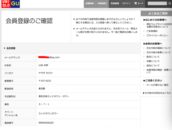Select the email value ending @qq.com
The image size is (172, 130).
coord(49,57)
